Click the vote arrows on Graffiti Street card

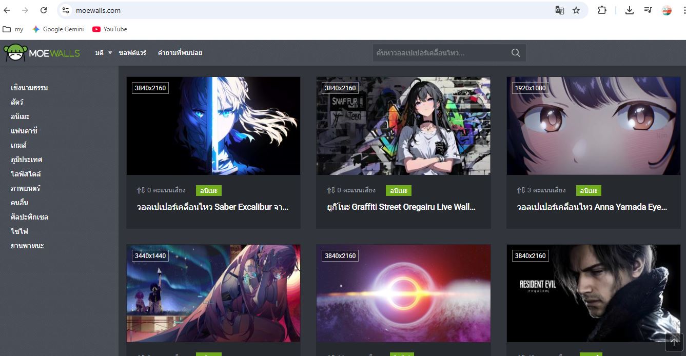(331, 190)
